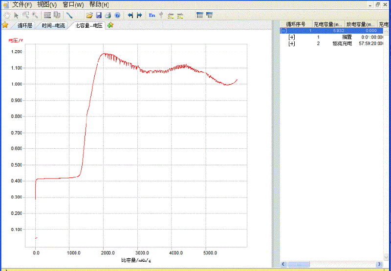Viewport: 391px width, 271px height.
Task: Click the save disk icon
Action: click(x=99, y=15)
